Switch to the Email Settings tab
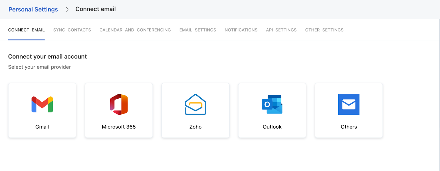 198,30
